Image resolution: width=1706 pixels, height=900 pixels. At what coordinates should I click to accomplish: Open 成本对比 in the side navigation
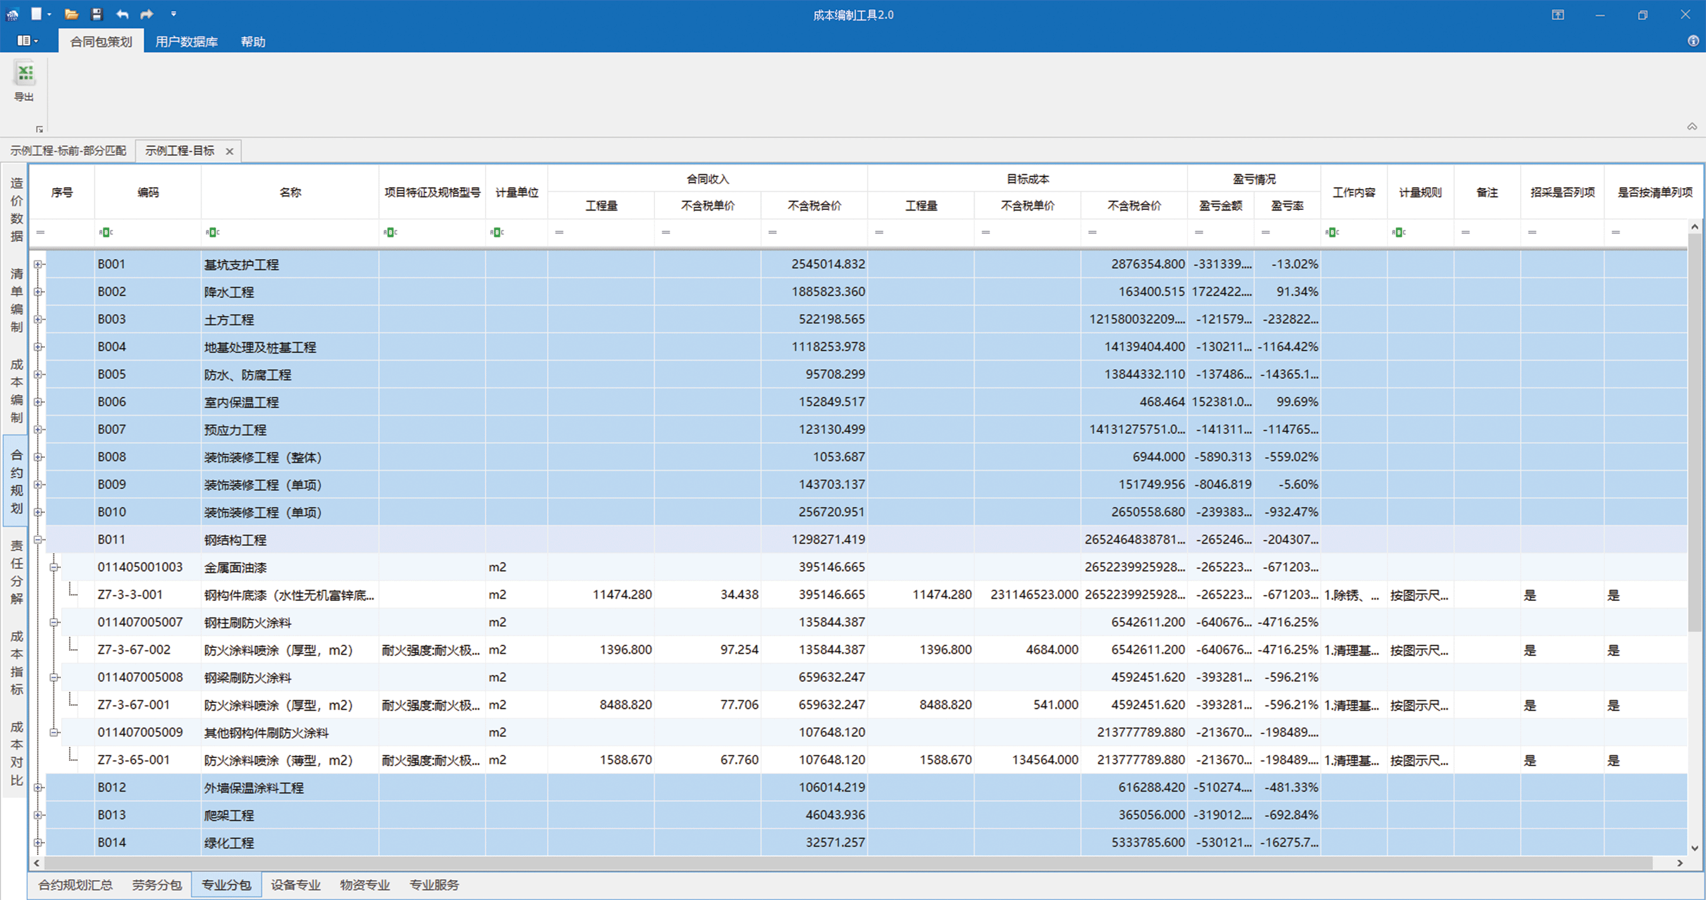tap(16, 753)
